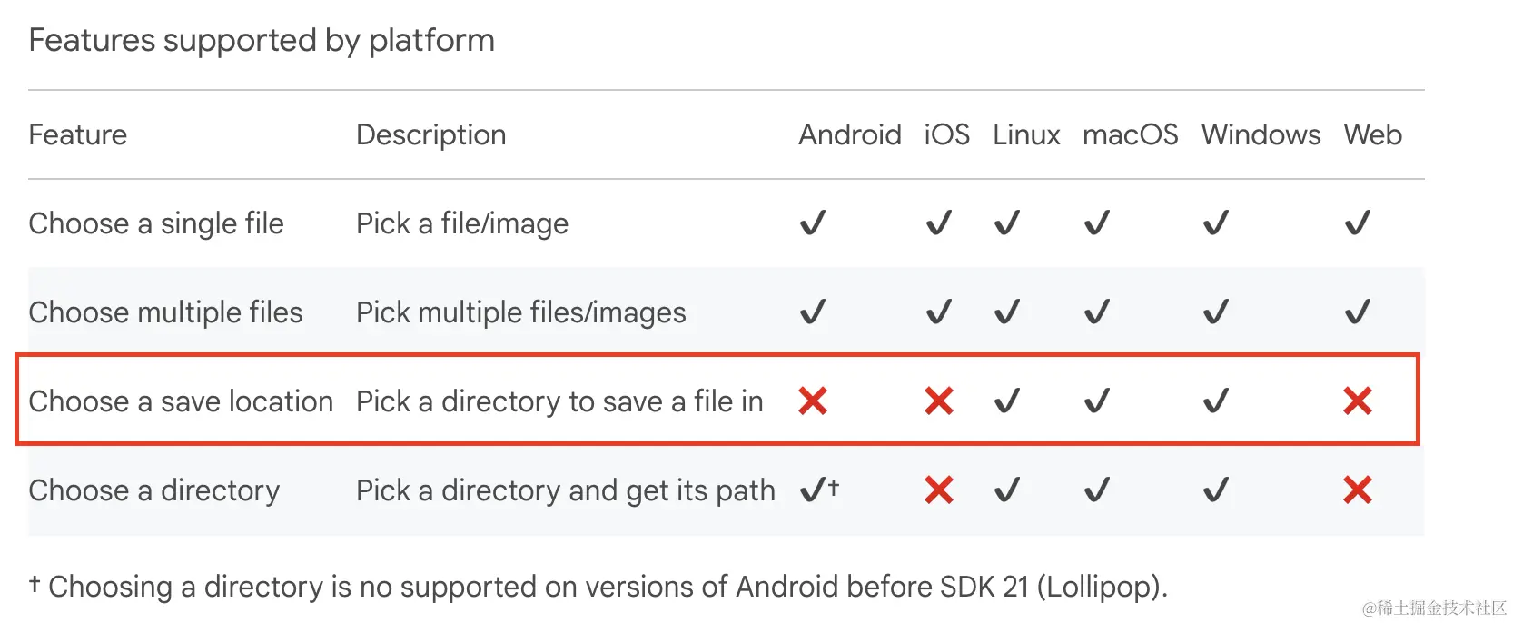
Task: Click the Windows column header
Action: click(1261, 134)
